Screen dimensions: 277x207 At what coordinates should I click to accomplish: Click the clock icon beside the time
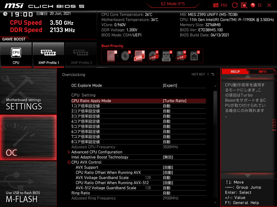coord(5,14)
